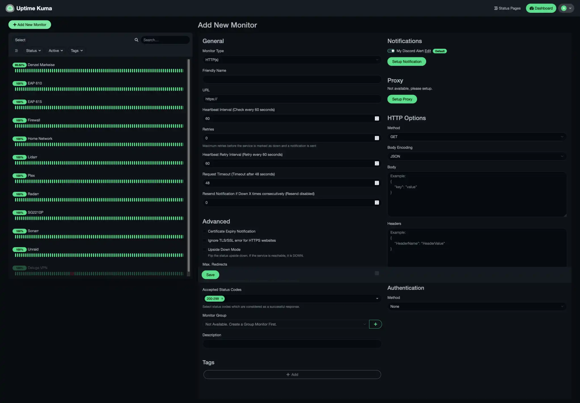Click the Uptime Kuma logo icon
Screen dimensions: 580x403
(x=10, y=8)
